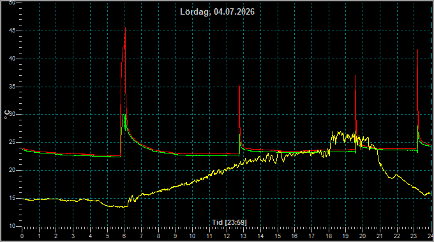This screenshot has height=242, width=434.
Task: Select hour 0 on the time axis
Action: point(22,236)
